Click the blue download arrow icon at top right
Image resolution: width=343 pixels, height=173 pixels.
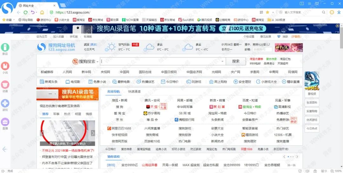click(339, 12)
